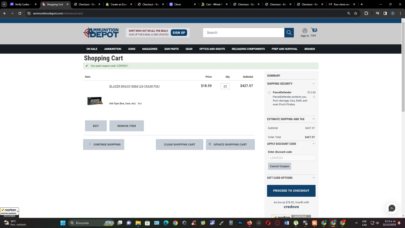Bookmark this page with the star icon
405x228 pixels.
(x=356, y=13)
